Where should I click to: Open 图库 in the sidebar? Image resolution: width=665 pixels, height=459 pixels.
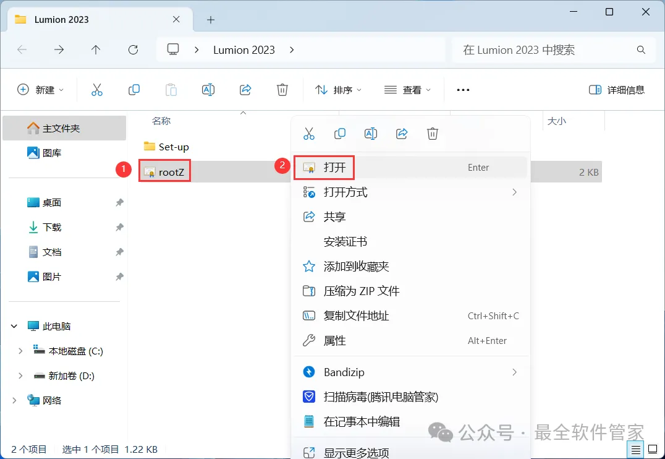tap(64, 152)
